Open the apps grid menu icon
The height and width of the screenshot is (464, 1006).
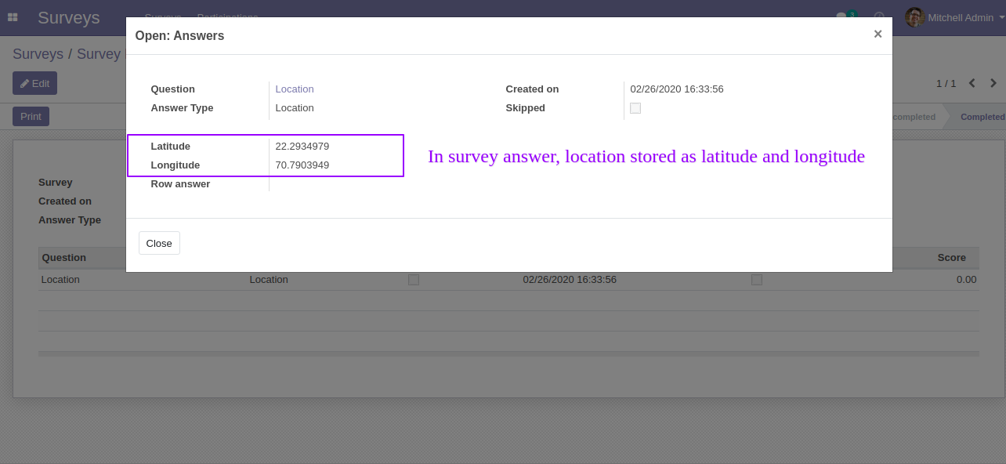(x=13, y=17)
